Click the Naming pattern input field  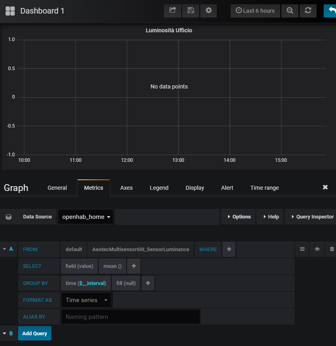tap(130, 316)
